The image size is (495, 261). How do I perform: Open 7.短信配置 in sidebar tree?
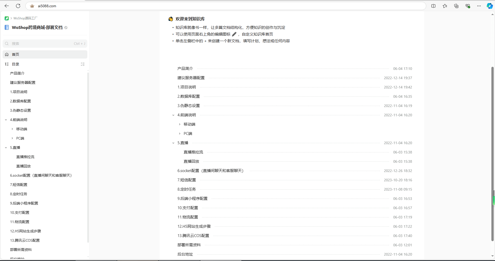(19, 185)
